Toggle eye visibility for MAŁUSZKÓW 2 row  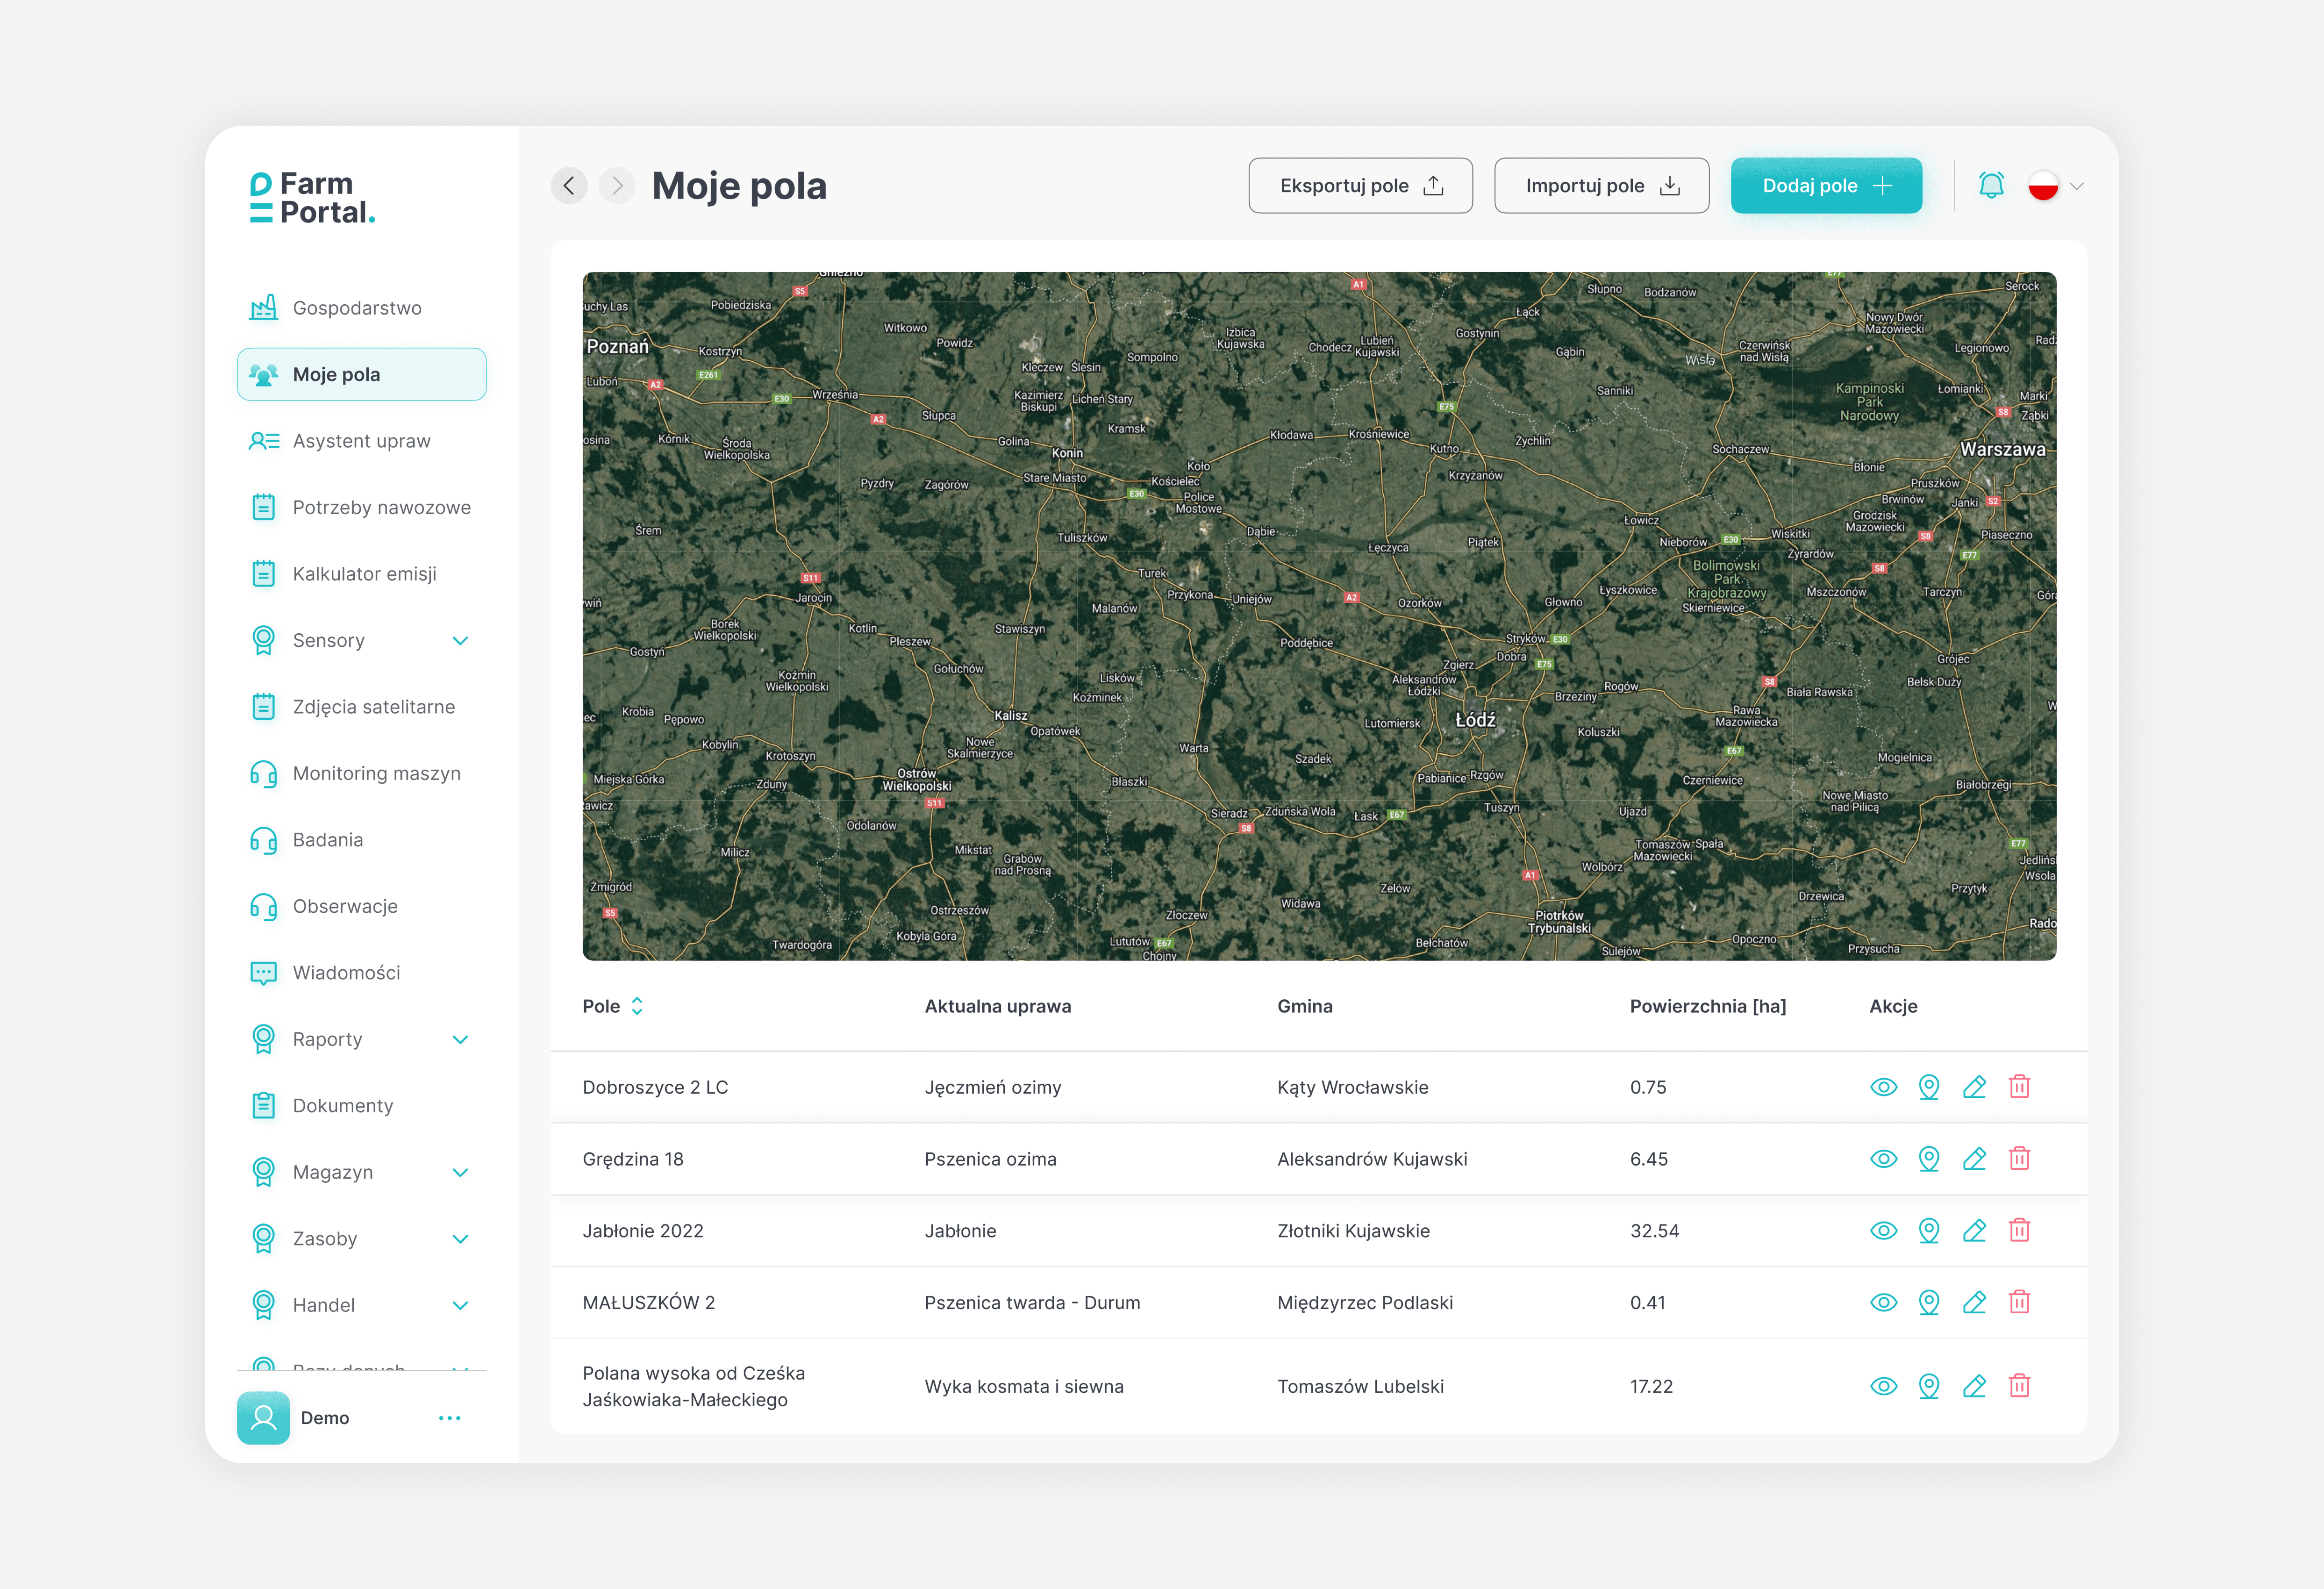[1883, 1302]
